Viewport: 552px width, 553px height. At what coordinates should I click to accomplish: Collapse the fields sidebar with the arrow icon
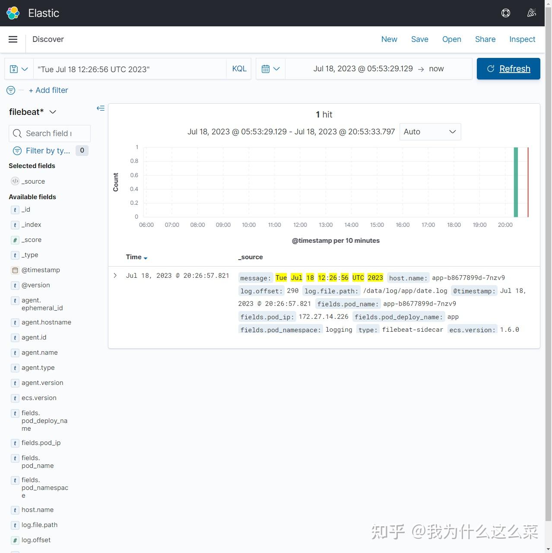pyautogui.click(x=101, y=108)
